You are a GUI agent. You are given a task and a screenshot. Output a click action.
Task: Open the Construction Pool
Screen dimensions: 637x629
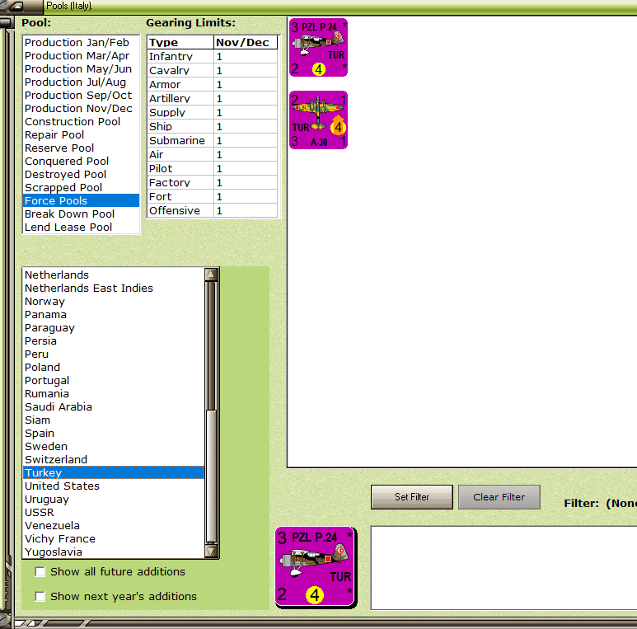pyautogui.click(x=82, y=121)
